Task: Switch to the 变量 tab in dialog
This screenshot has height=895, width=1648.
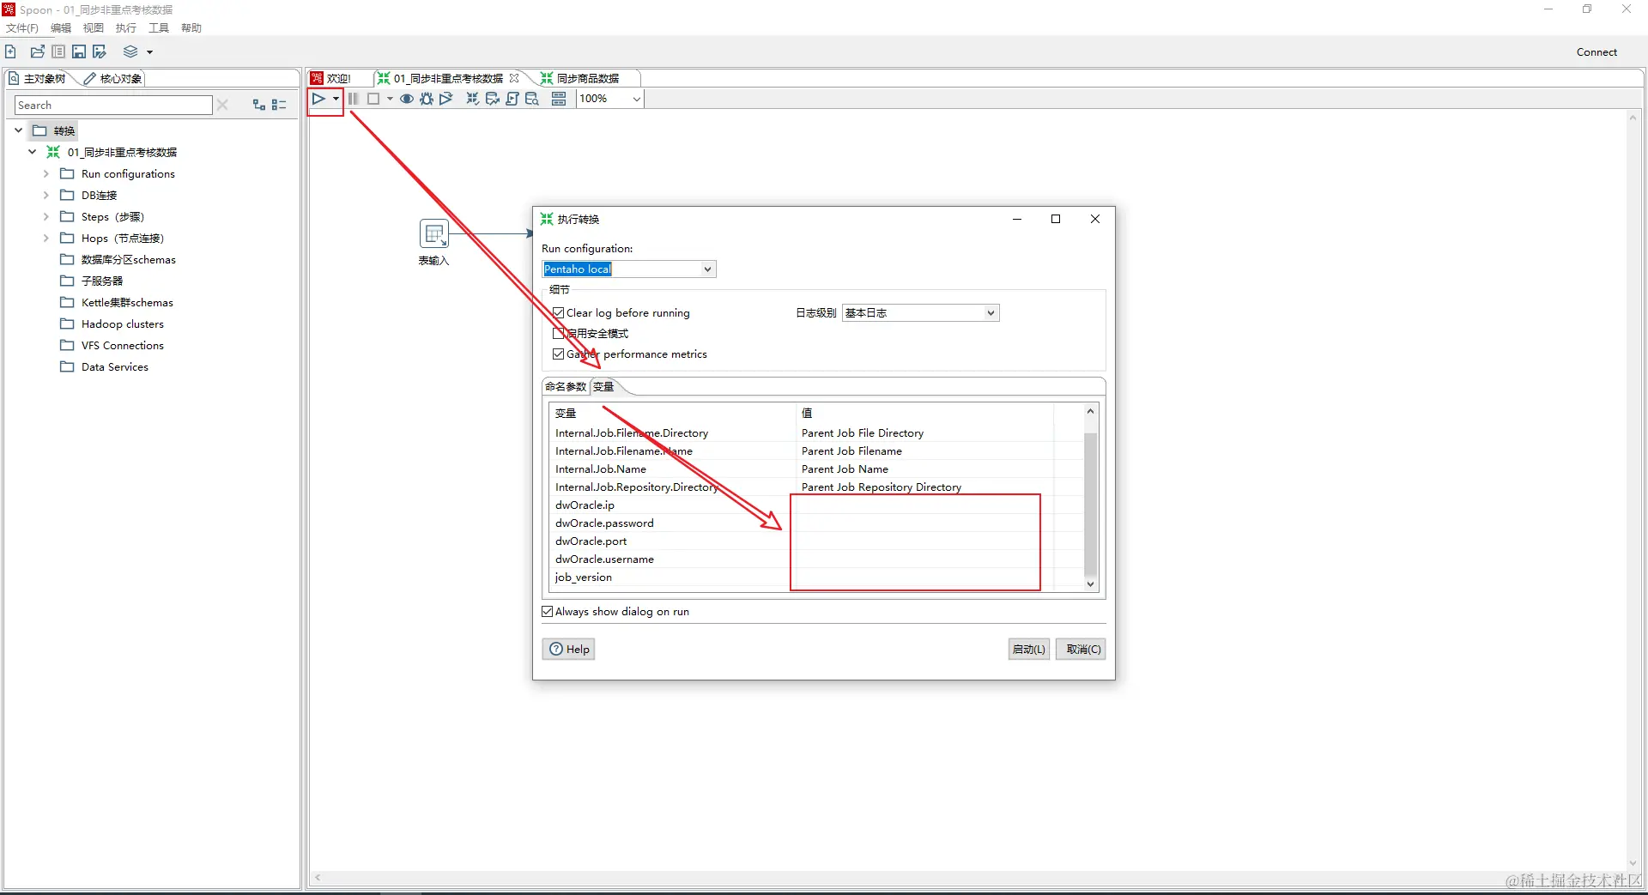Action: [x=603, y=386]
